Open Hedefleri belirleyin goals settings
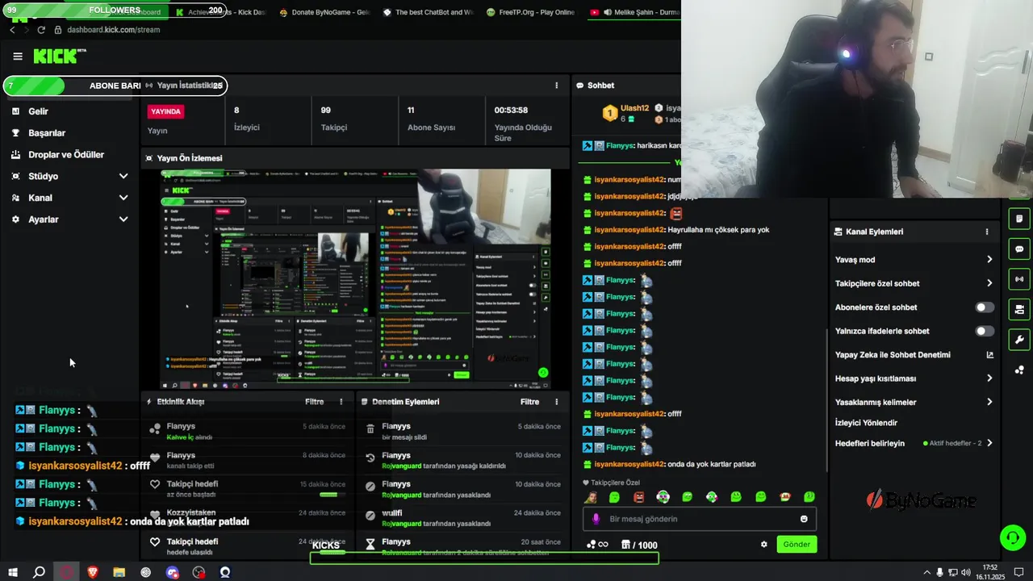 914,443
